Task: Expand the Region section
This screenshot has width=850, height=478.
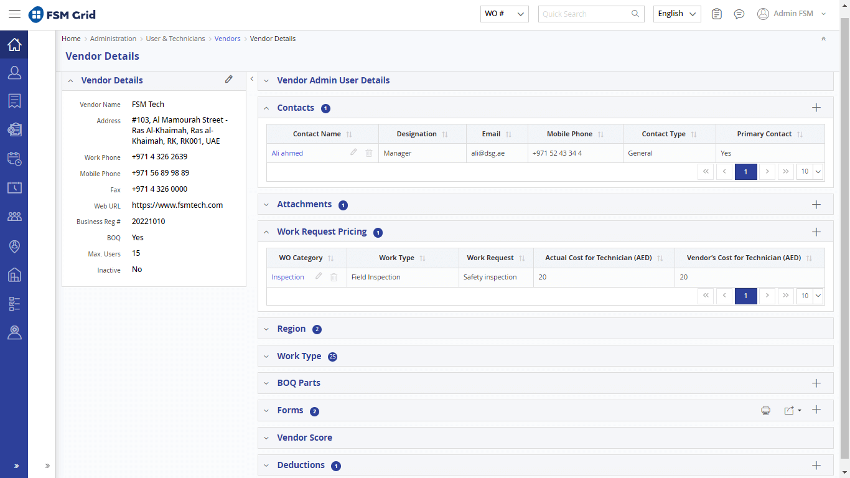Action: (x=266, y=329)
